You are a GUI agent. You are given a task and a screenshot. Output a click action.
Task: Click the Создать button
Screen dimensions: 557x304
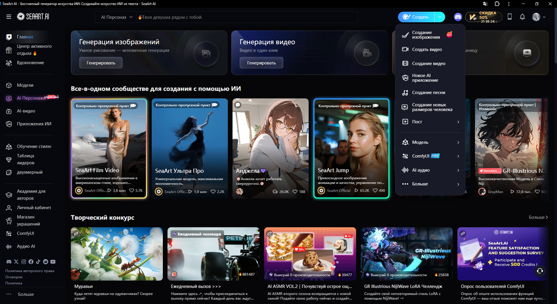click(x=416, y=17)
